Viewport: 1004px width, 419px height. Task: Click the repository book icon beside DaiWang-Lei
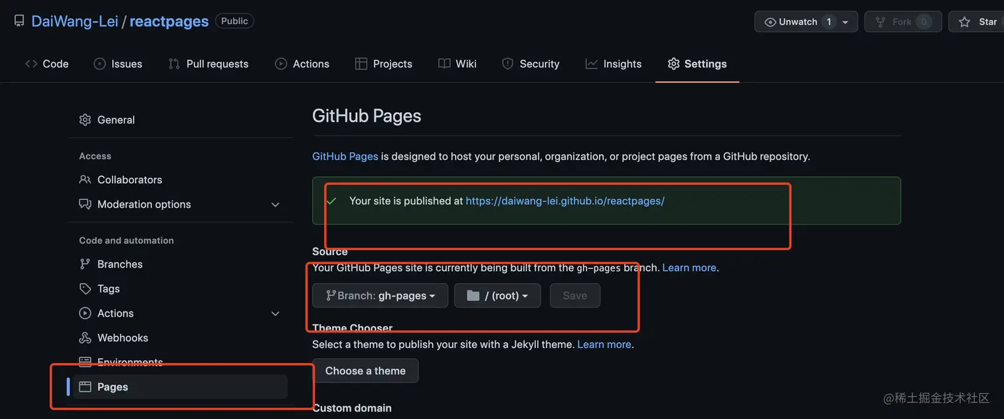[x=19, y=21]
